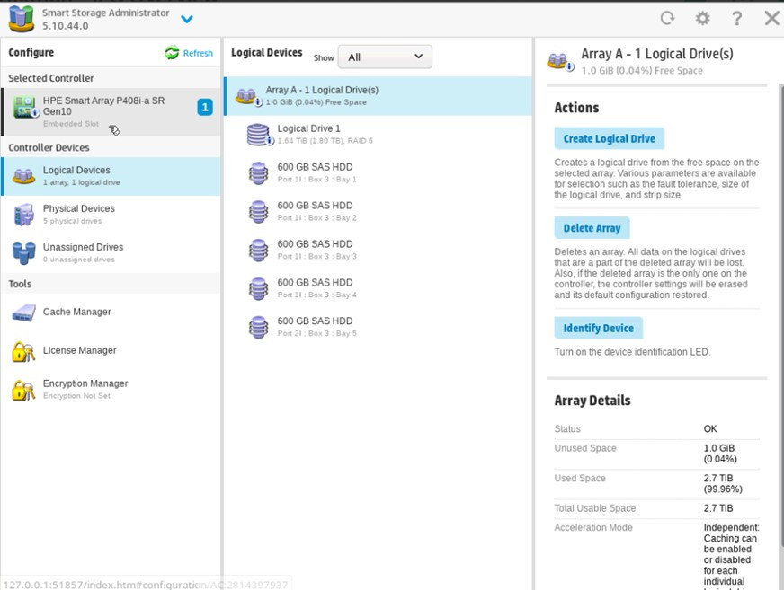Click the Logical Drive 1 disk icon
The width and height of the screenshot is (784, 590).
coord(260,135)
